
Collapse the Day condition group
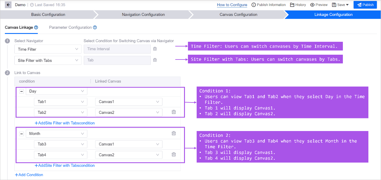(x=22, y=91)
